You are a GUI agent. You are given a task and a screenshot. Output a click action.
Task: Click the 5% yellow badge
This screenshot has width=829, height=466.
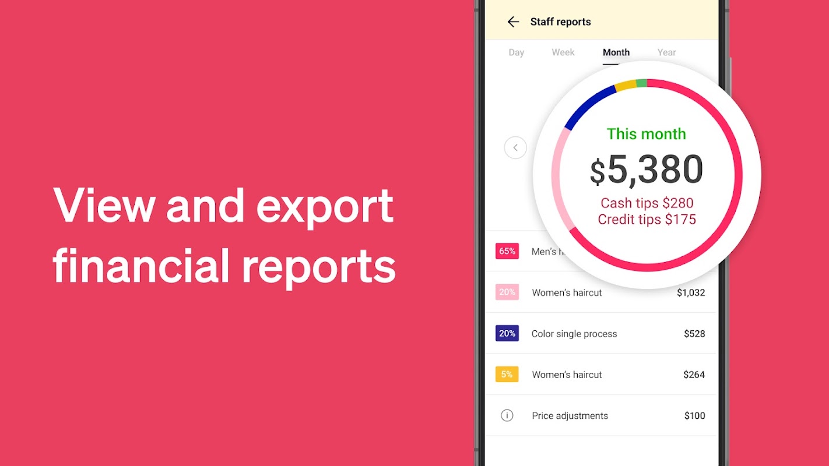(507, 374)
